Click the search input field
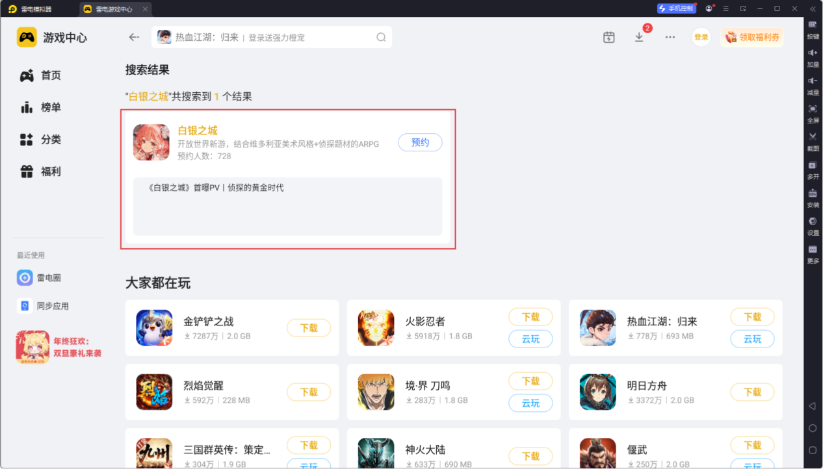823x469 pixels. pos(272,37)
